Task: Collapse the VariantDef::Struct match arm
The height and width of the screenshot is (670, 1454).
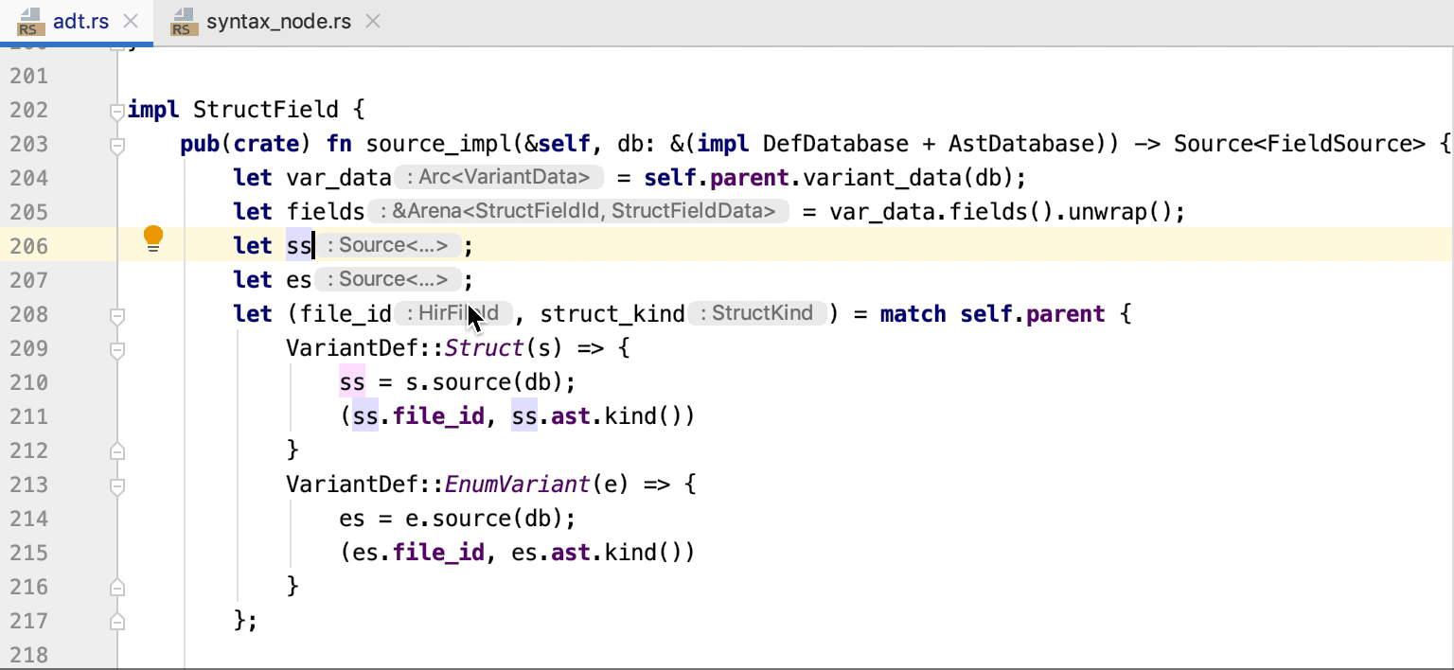Action: (x=116, y=351)
